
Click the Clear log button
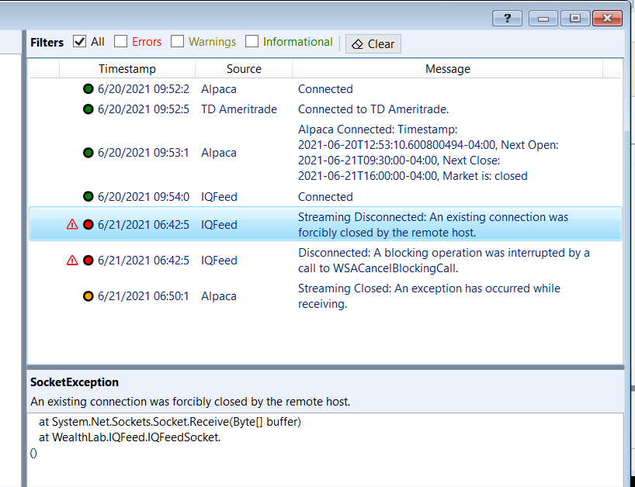(x=373, y=43)
